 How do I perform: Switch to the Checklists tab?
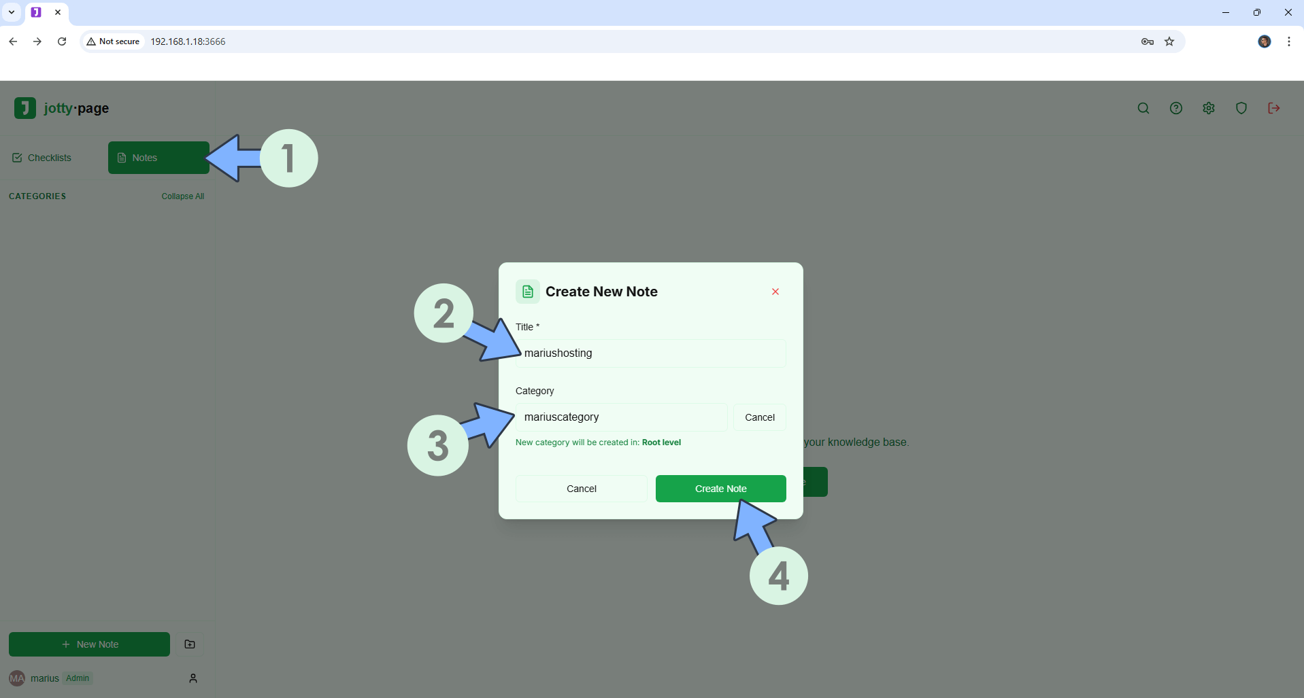coord(42,158)
